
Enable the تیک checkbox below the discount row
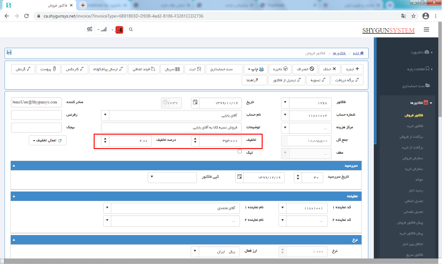(240, 151)
